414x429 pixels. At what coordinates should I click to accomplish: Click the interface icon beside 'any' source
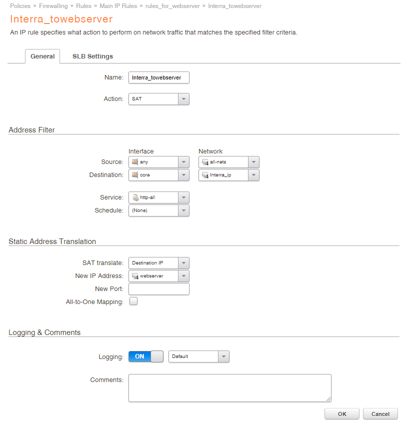(x=135, y=162)
